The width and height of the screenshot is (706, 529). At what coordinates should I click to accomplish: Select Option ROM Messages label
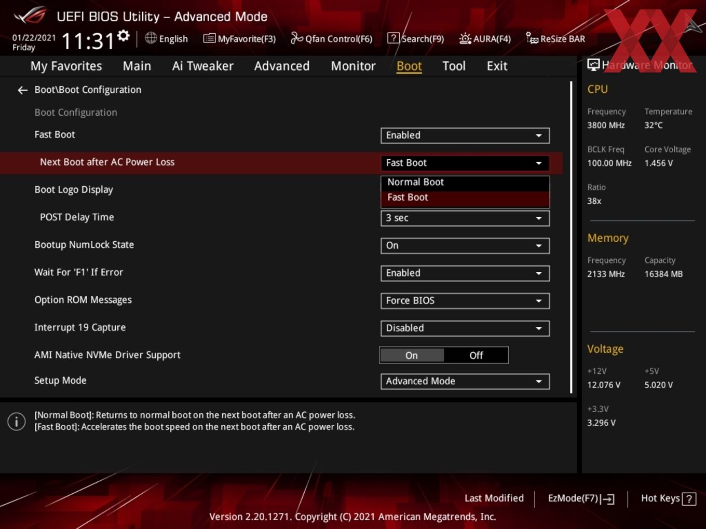(x=83, y=300)
